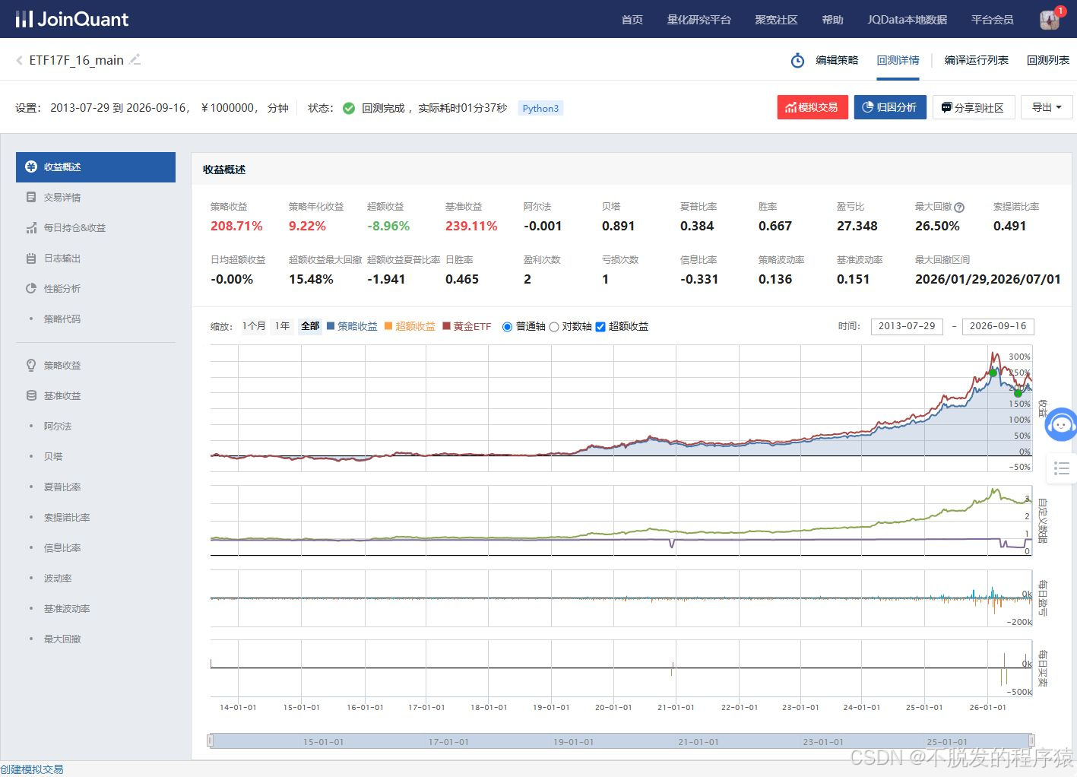Click the start date field 2013-07-29
This screenshot has width=1077, height=777.
coord(907,326)
